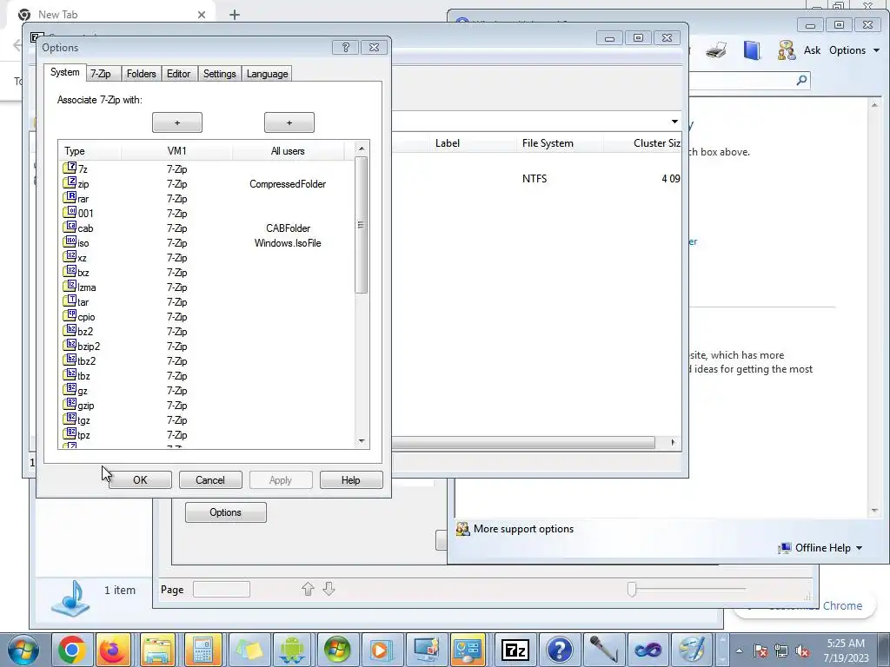Open the Options dropdown in Help window
890x667 pixels.
854,50
